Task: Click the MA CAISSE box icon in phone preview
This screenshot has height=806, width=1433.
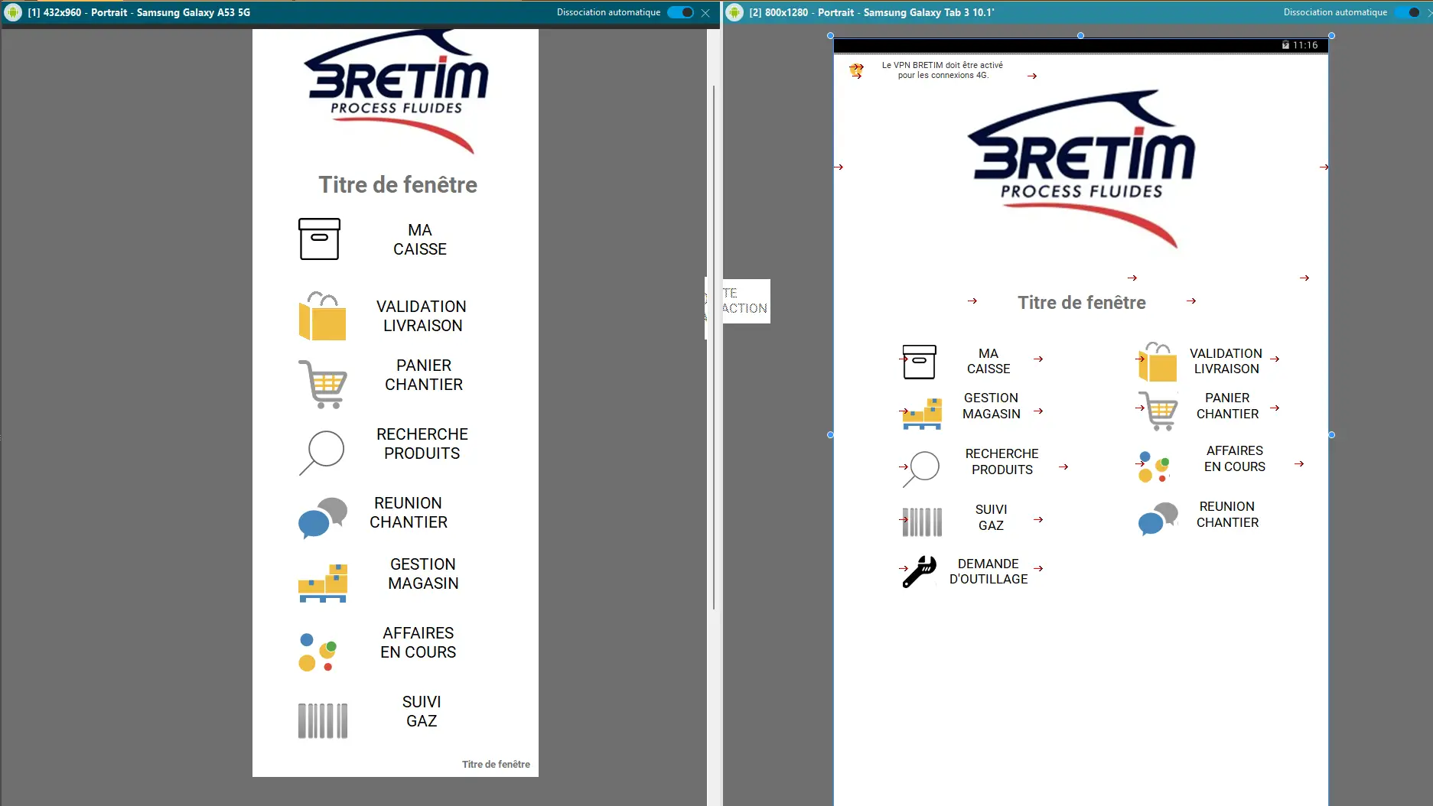Action: point(319,239)
